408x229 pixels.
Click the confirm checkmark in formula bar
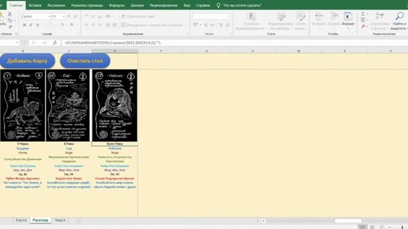pyautogui.click(x=45, y=43)
